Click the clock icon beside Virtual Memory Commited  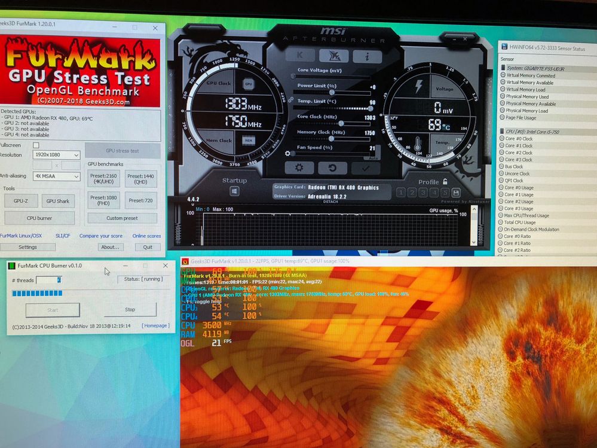503,75
